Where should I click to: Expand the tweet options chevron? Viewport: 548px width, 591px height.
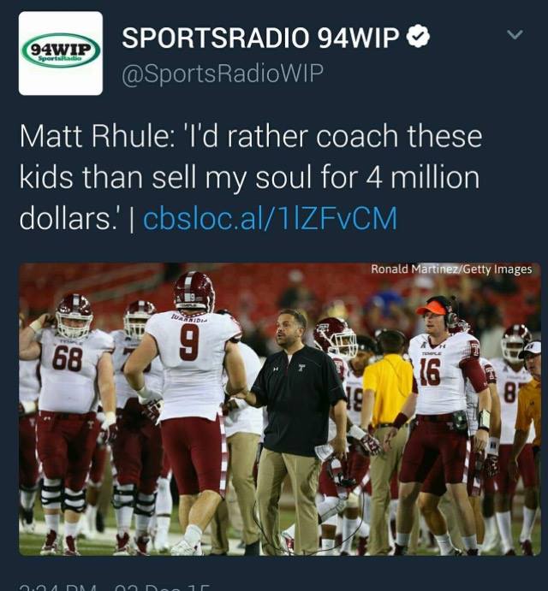[515, 35]
